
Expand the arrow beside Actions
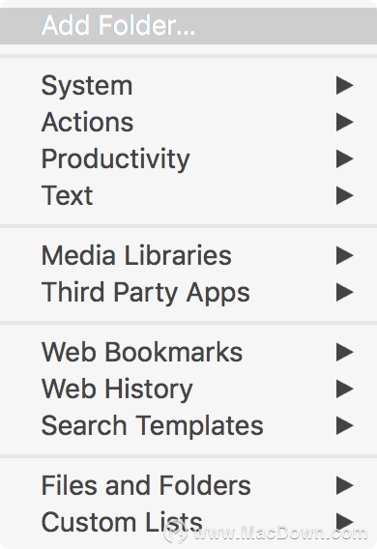pyautogui.click(x=345, y=122)
